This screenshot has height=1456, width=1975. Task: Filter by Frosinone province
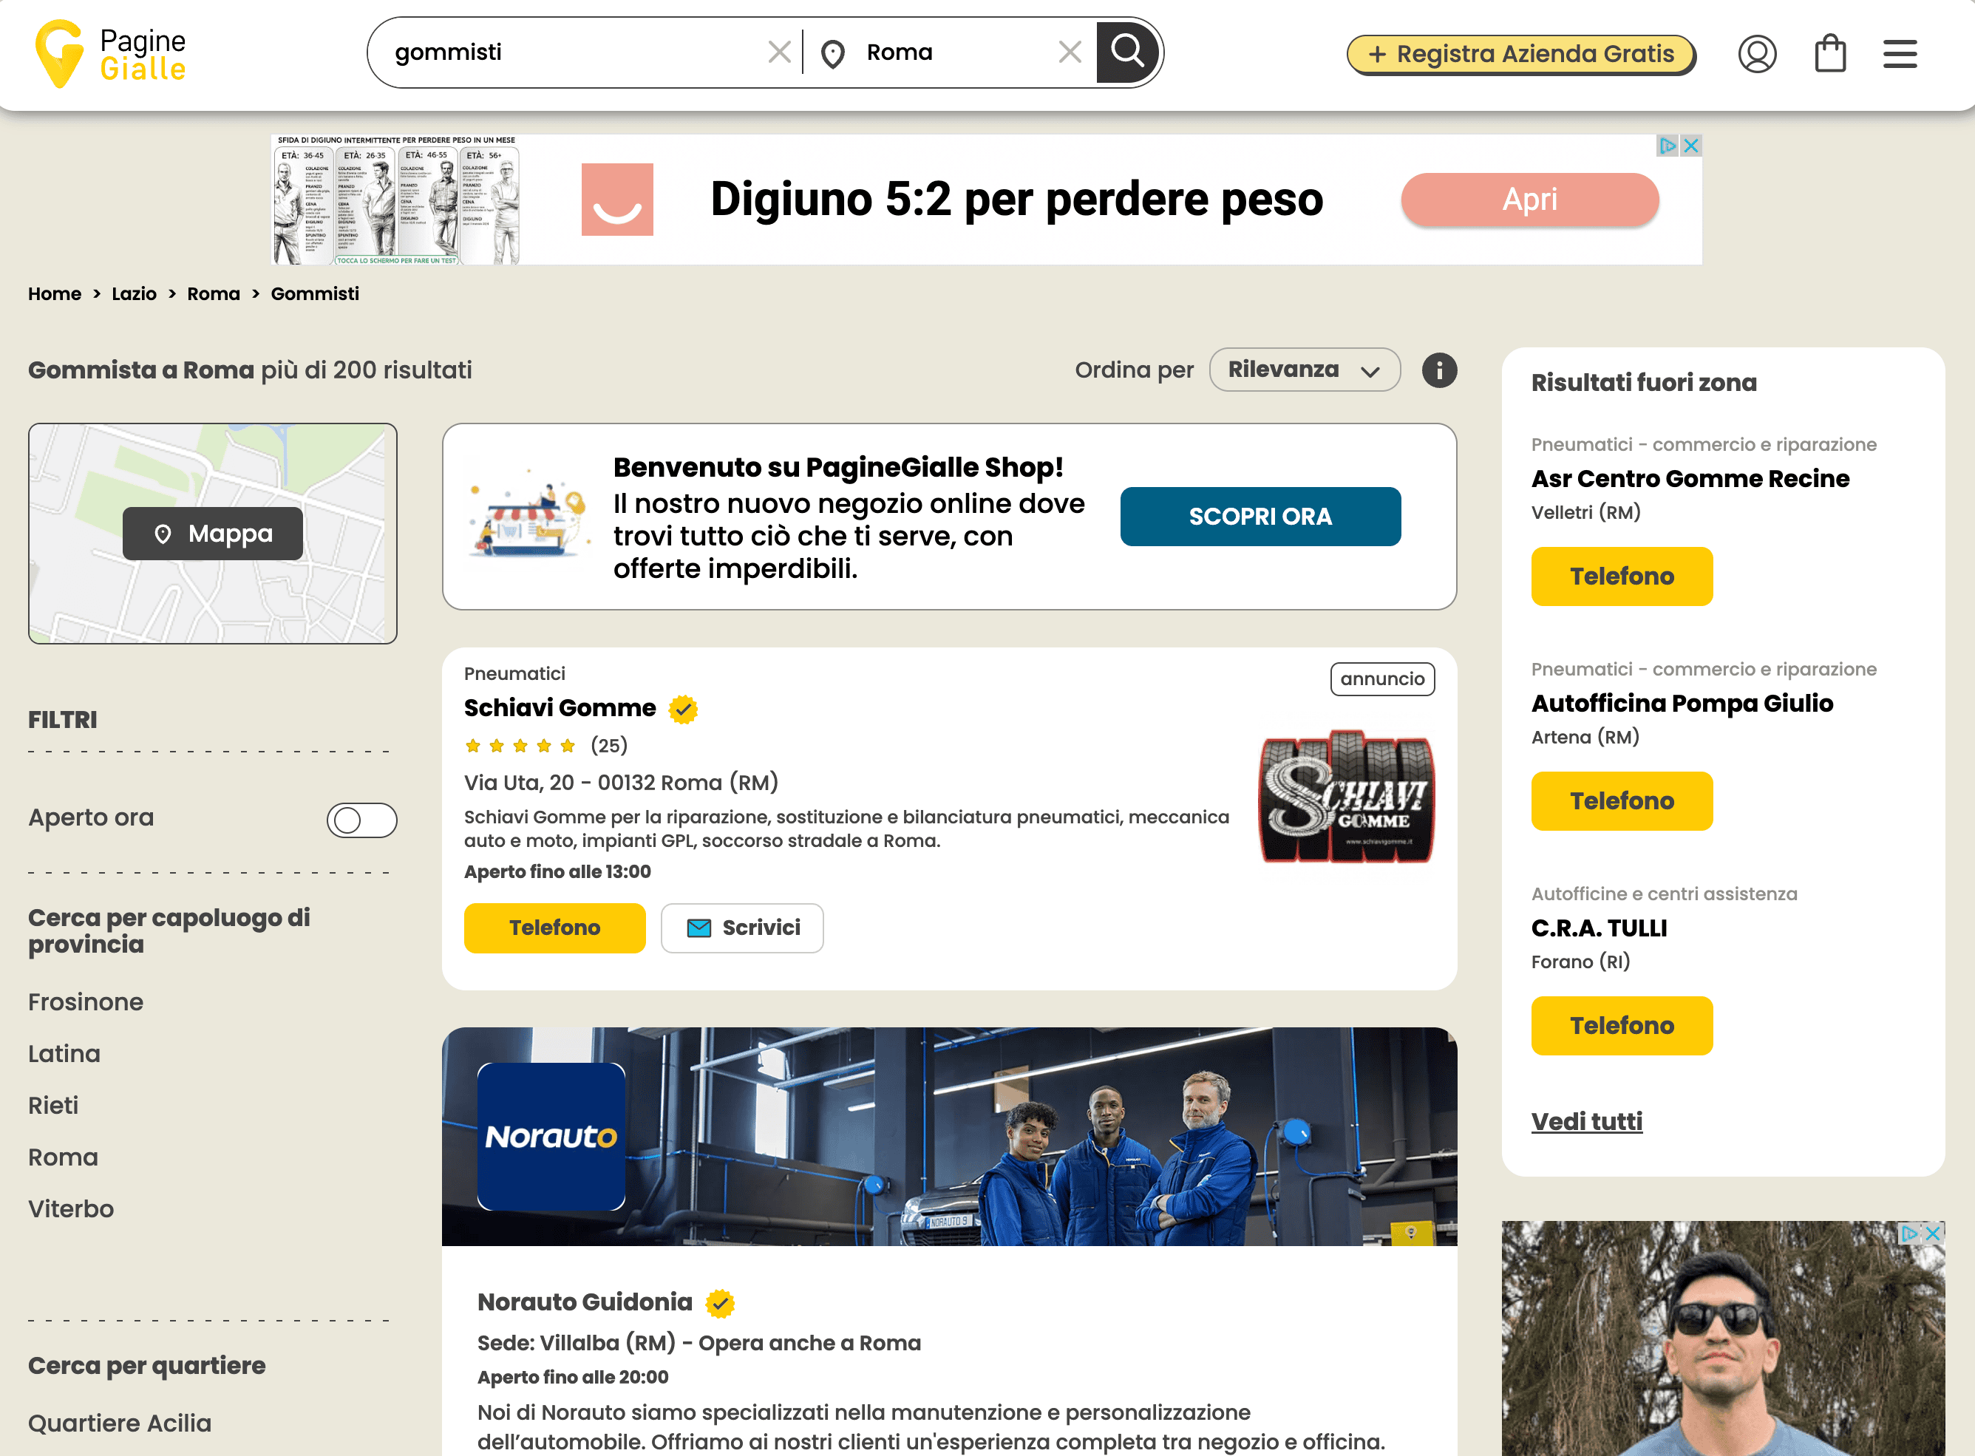tap(86, 1002)
